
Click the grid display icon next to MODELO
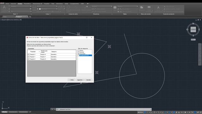click(145, 112)
